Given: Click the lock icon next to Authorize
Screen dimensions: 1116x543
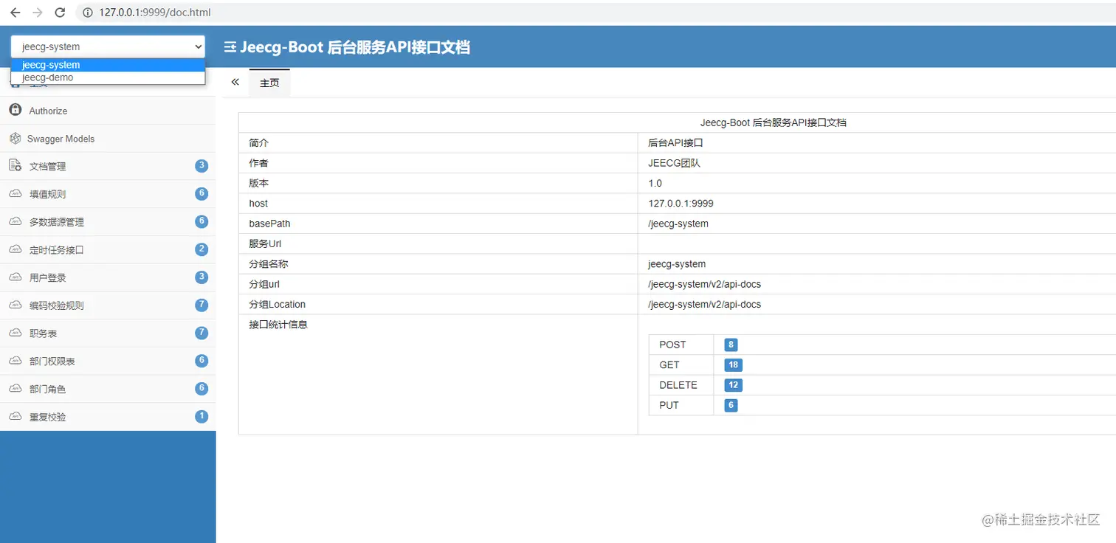Looking at the screenshot, I should (15, 110).
